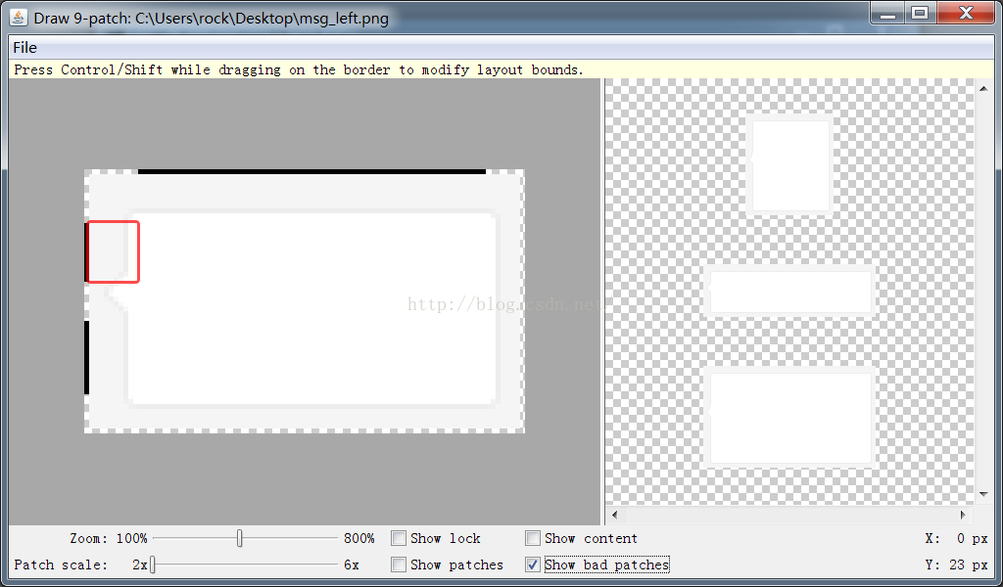Click the 'Patch scale:' label
This screenshot has width=1003, height=587.
click(x=61, y=564)
